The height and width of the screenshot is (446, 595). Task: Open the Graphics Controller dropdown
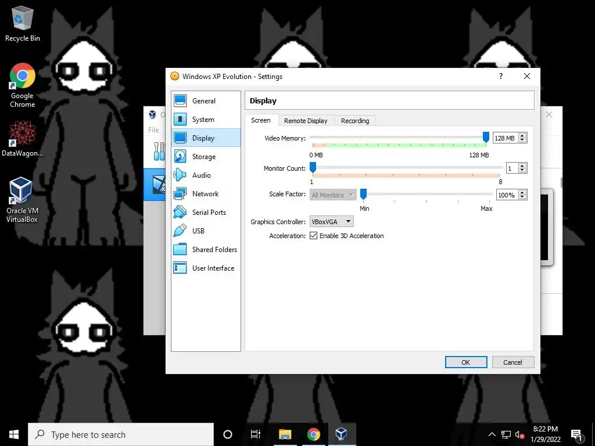[331, 221]
